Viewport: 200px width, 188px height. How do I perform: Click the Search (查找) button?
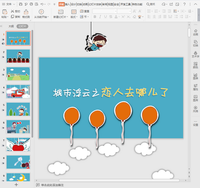coord(150,4)
